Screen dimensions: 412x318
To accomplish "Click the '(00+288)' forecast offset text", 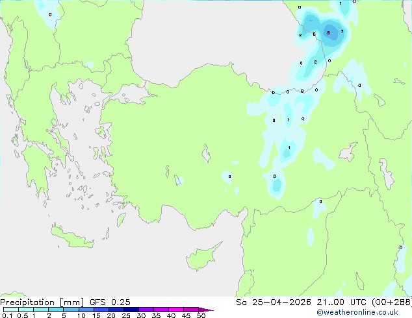I will point(392,302).
